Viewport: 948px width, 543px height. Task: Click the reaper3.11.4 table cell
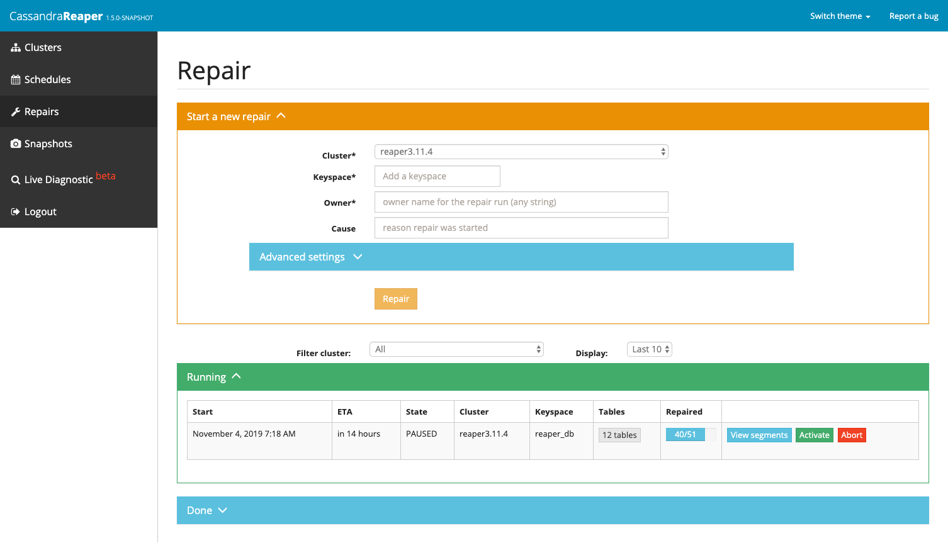(x=492, y=440)
